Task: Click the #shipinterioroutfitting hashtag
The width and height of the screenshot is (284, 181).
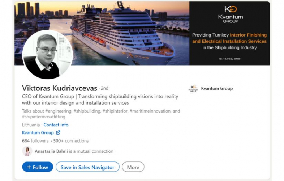Action: (x=44, y=117)
